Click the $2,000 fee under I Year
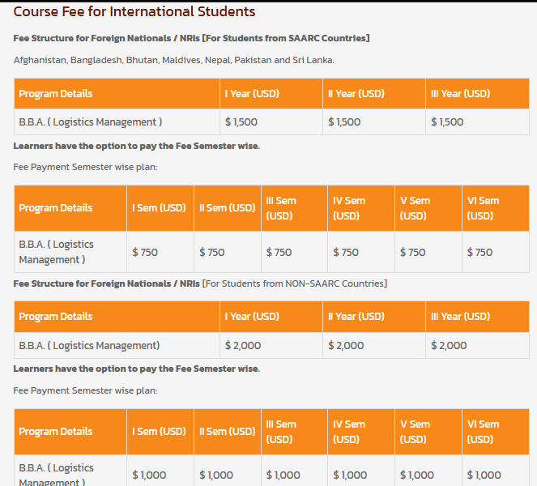The image size is (537, 486). 243,346
